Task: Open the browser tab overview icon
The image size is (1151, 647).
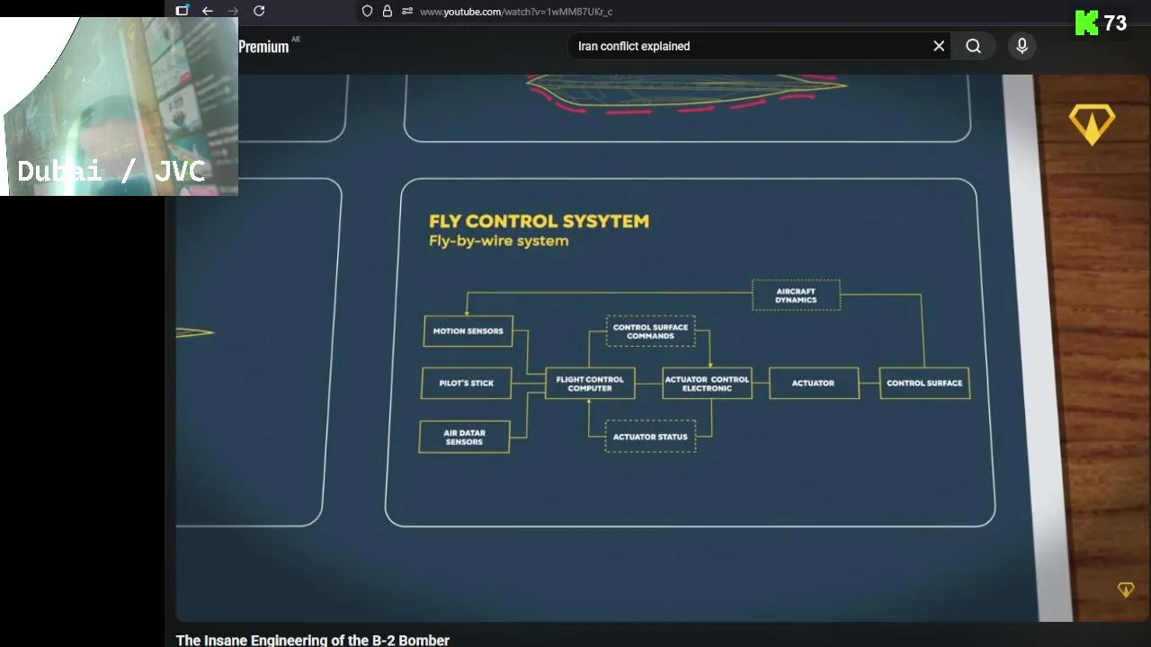Action: tap(183, 11)
